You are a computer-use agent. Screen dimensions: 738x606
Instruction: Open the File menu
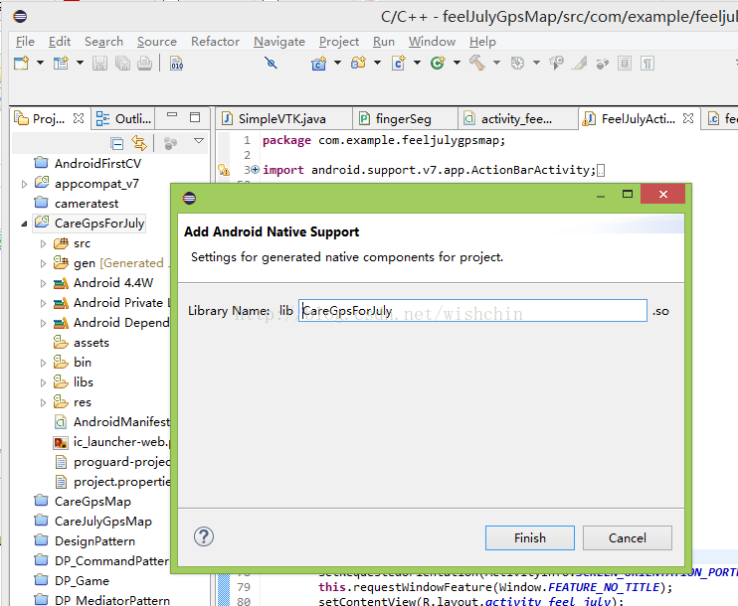tap(25, 42)
